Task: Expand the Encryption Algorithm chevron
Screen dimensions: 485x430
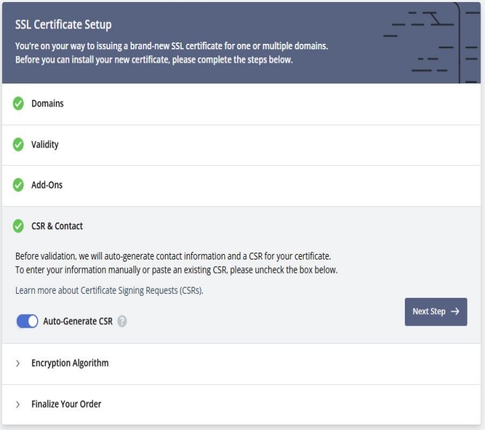Action: [x=18, y=363]
